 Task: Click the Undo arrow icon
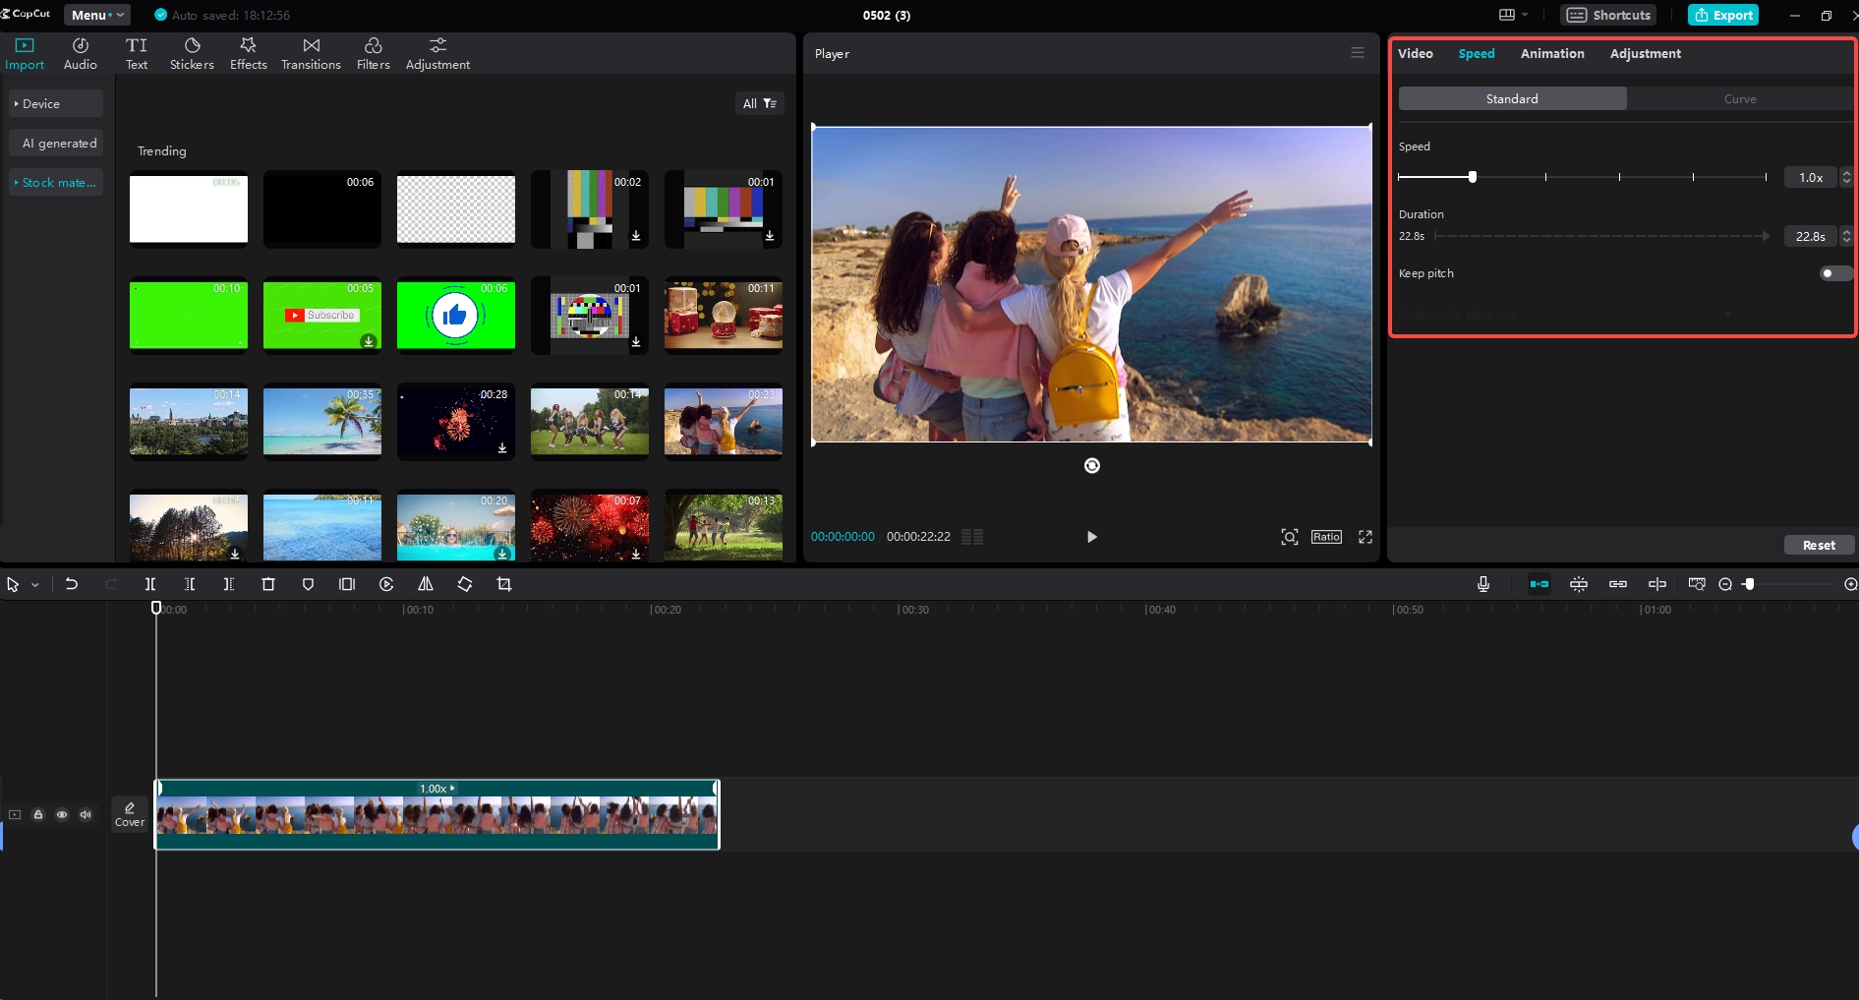[x=72, y=584]
